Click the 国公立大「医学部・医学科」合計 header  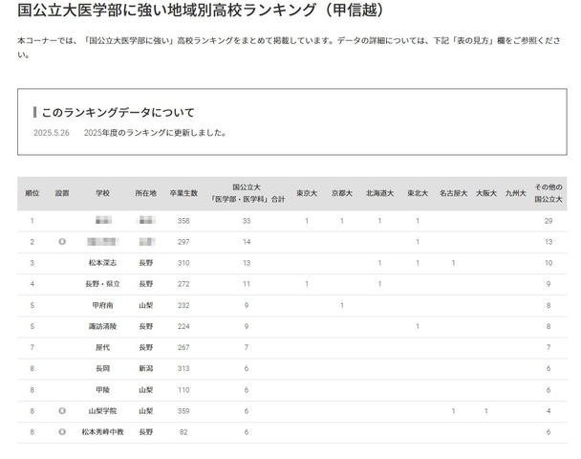tap(247, 193)
